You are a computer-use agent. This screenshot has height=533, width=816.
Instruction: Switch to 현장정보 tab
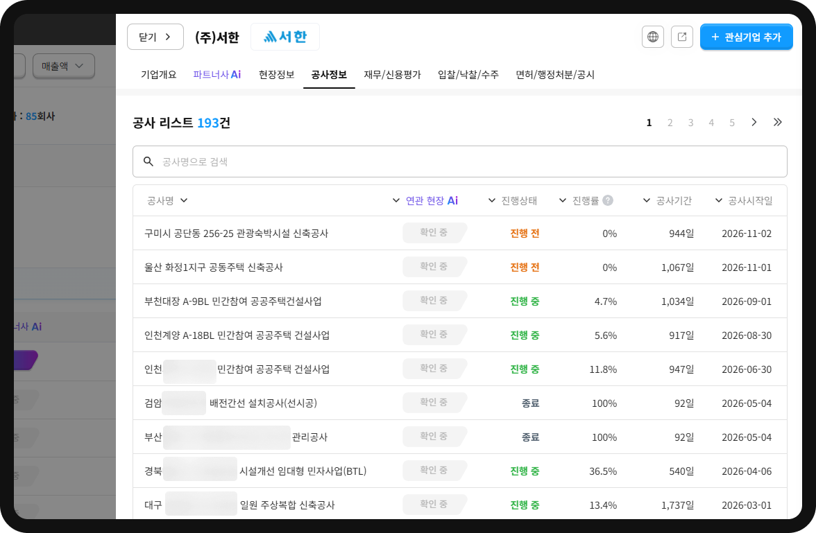coord(276,74)
